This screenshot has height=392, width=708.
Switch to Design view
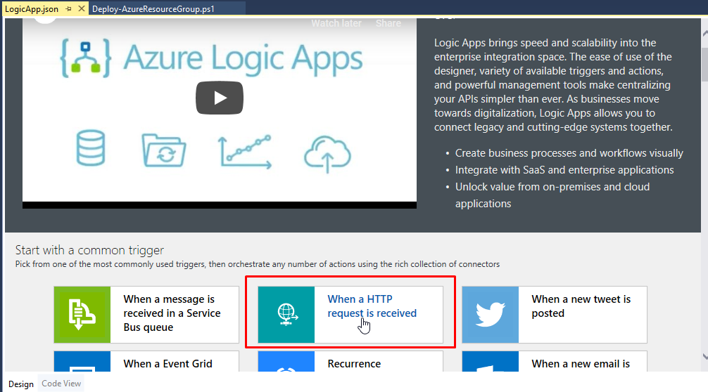click(21, 384)
